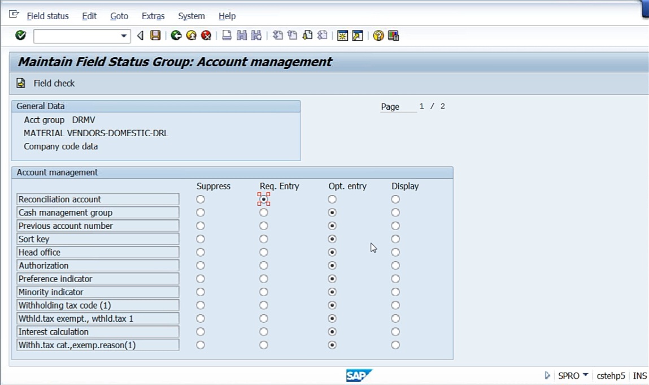Click the Sort key field label

tap(98, 239)
